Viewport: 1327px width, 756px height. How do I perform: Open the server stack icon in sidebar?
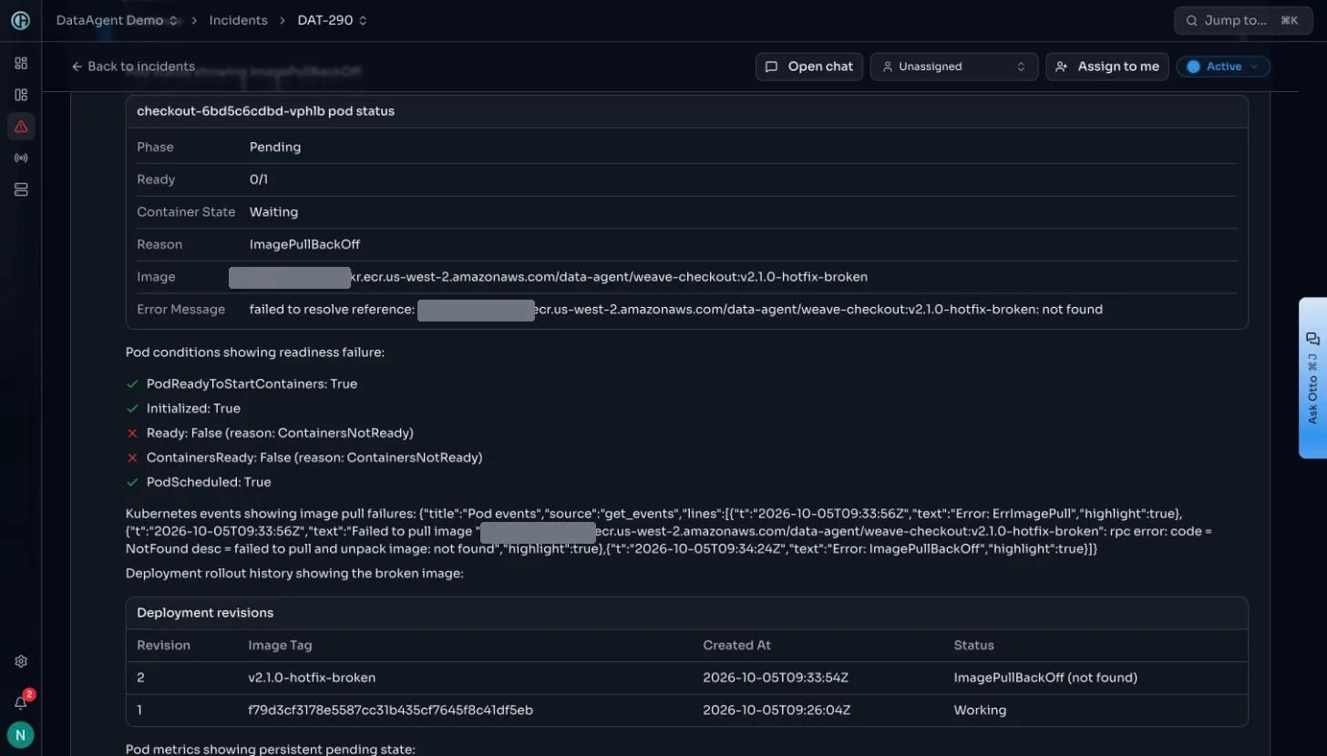click(x=21, y=189)
